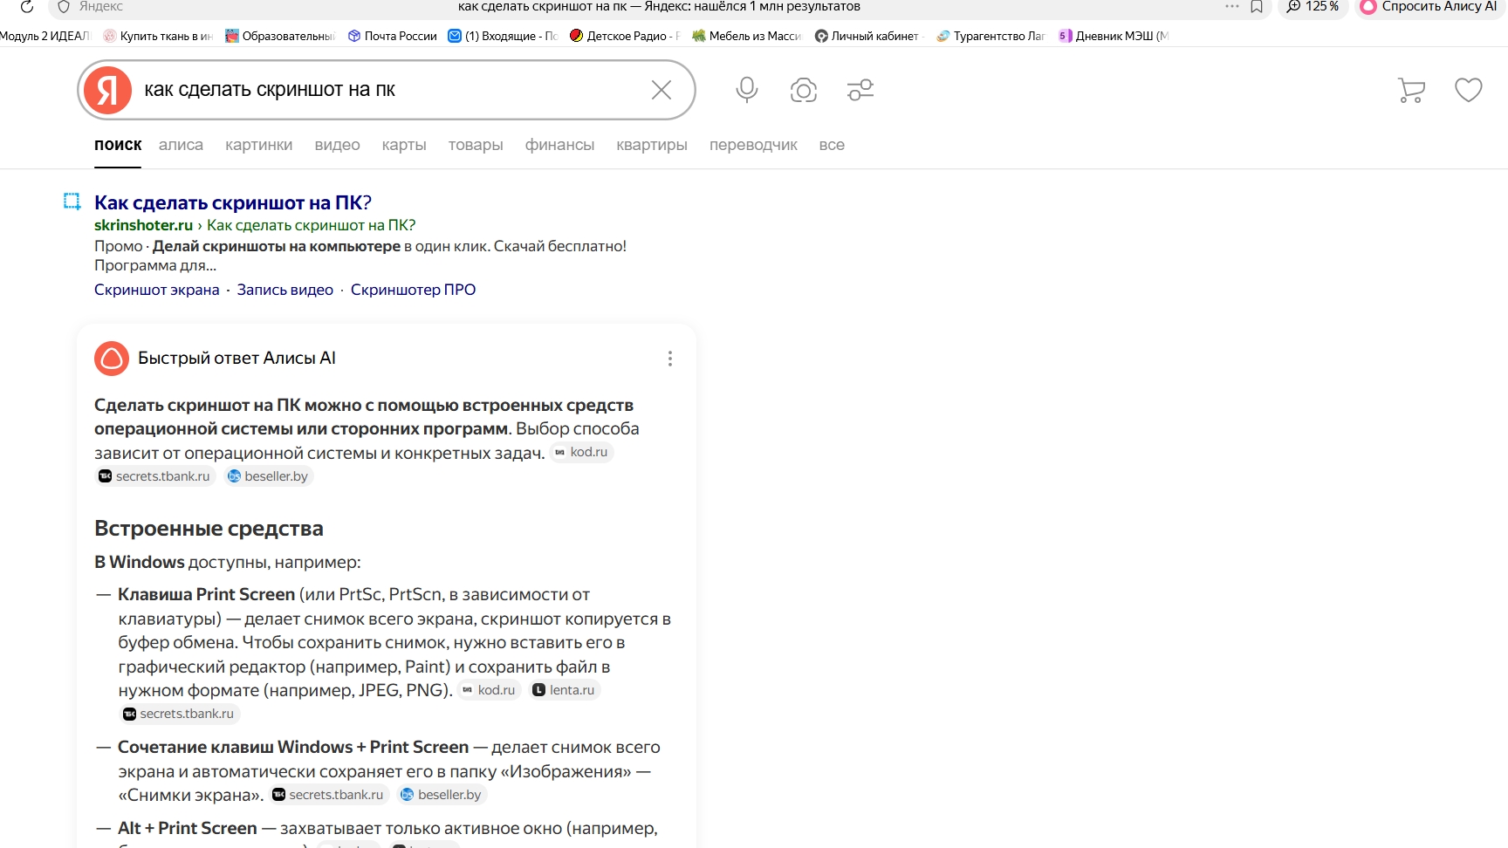Switch to the 'видео' tab
1508x848 pixels.
(x=337, y=145)
